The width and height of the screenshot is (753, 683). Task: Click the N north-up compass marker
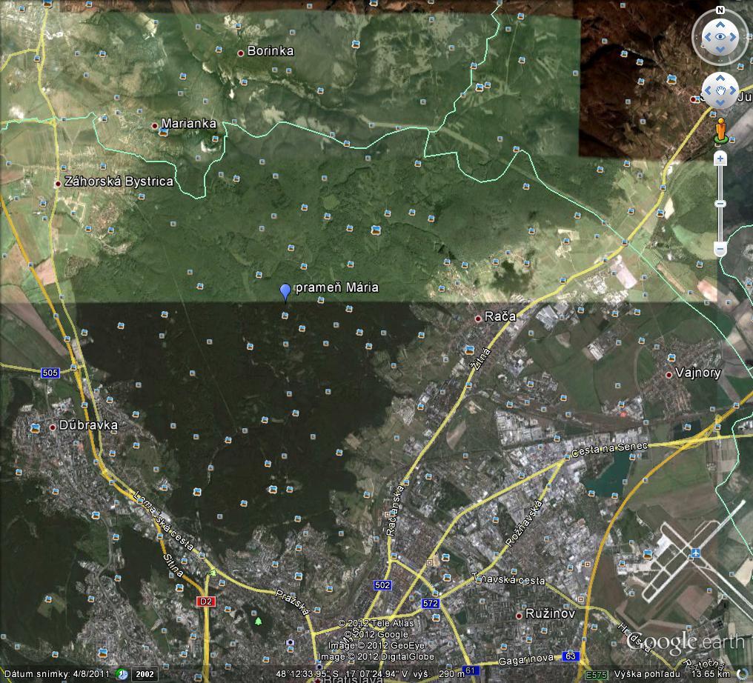pyautogui.click(x=720, y=10)
